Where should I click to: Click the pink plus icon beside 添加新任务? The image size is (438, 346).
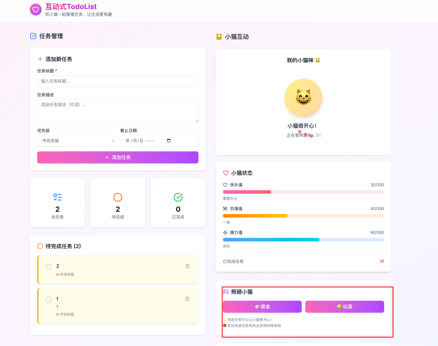40,59
